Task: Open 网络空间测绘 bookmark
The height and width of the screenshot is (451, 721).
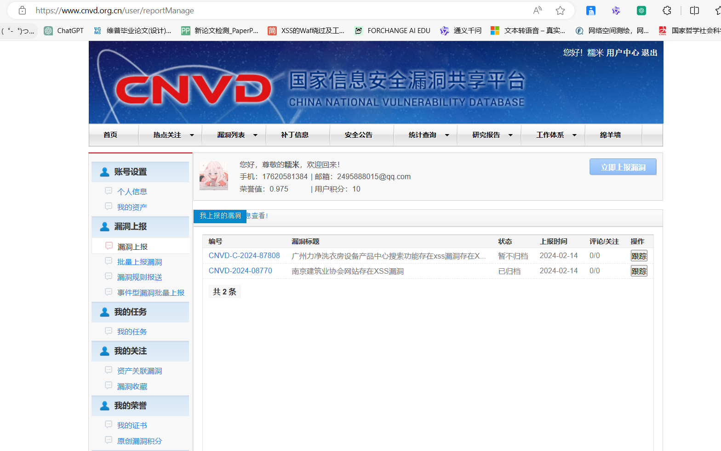Action: point(612,30)
